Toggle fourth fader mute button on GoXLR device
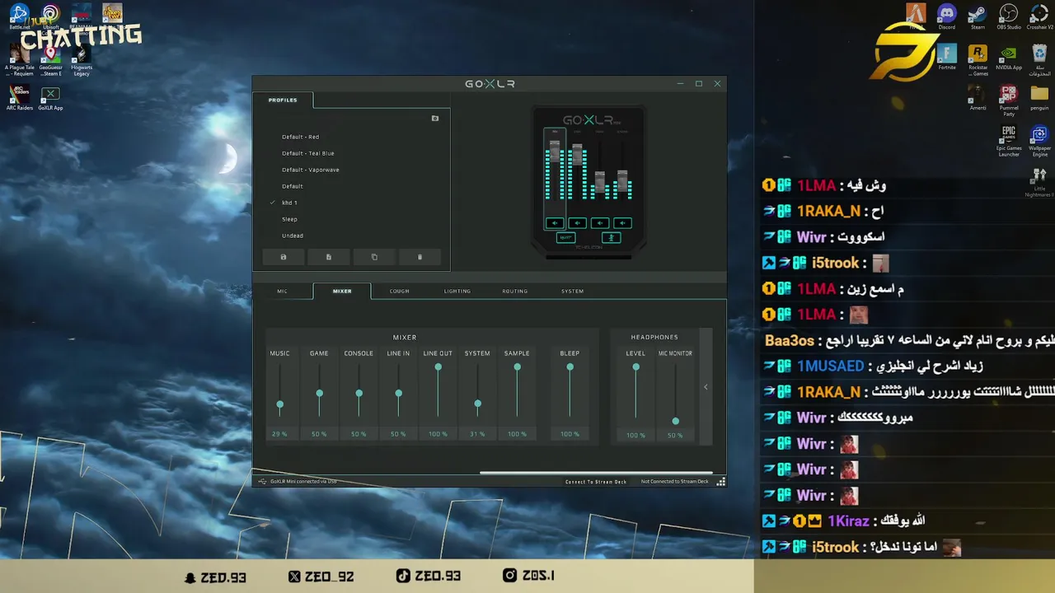This screenshot has height=593, width=1055. click(x=622, y=223)
